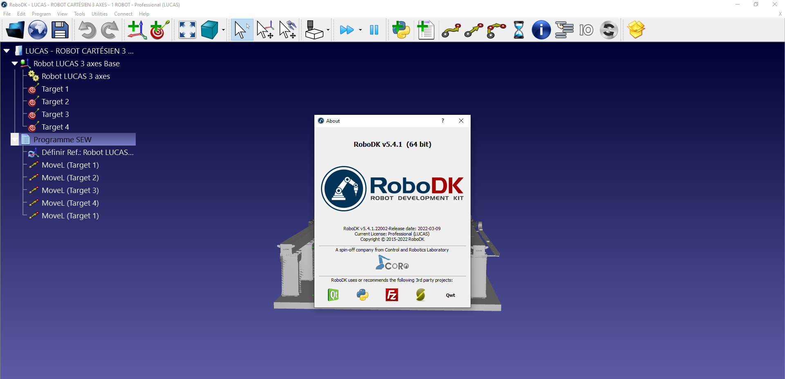The width and height of the screenshot is (785, 379).
Task: Open the Connect menu
Action: 123,14
